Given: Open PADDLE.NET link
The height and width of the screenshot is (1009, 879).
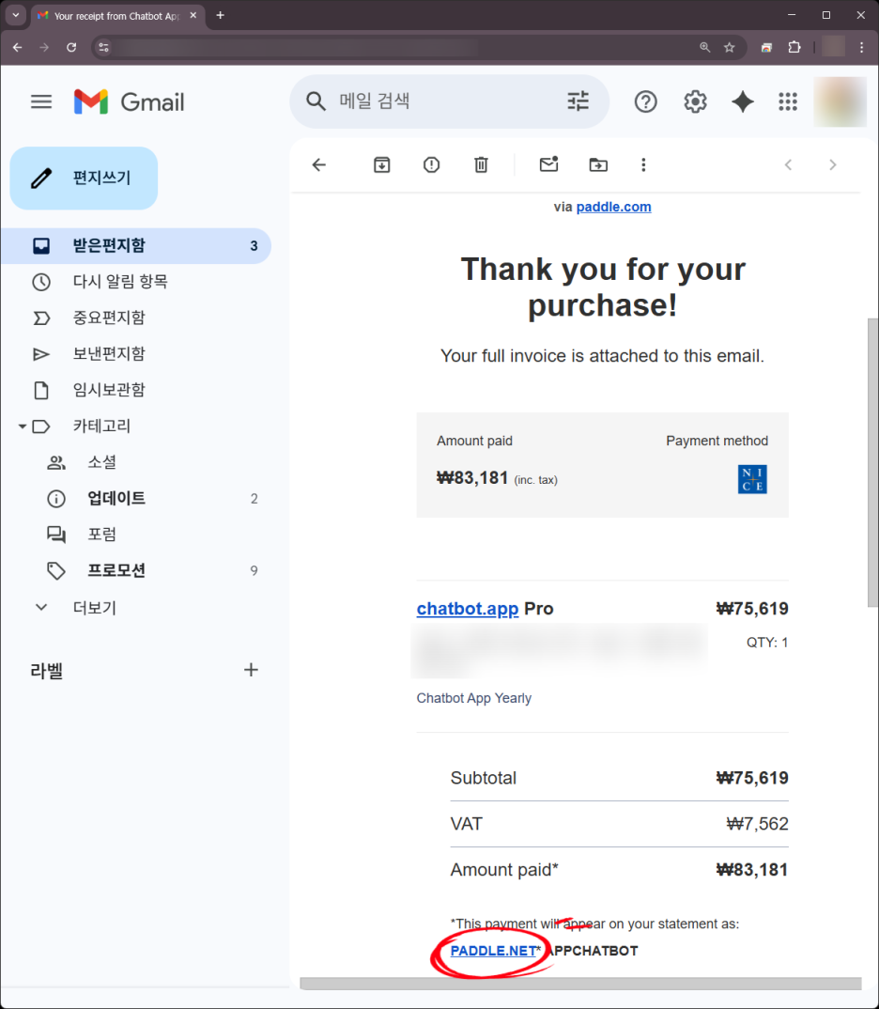Looking at the screenshot, I should [x=493, y=951].
